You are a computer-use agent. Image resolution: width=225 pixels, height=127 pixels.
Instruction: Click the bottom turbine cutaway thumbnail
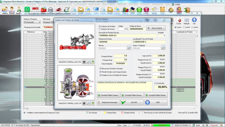pyautogui.click(x=76, y=82)
